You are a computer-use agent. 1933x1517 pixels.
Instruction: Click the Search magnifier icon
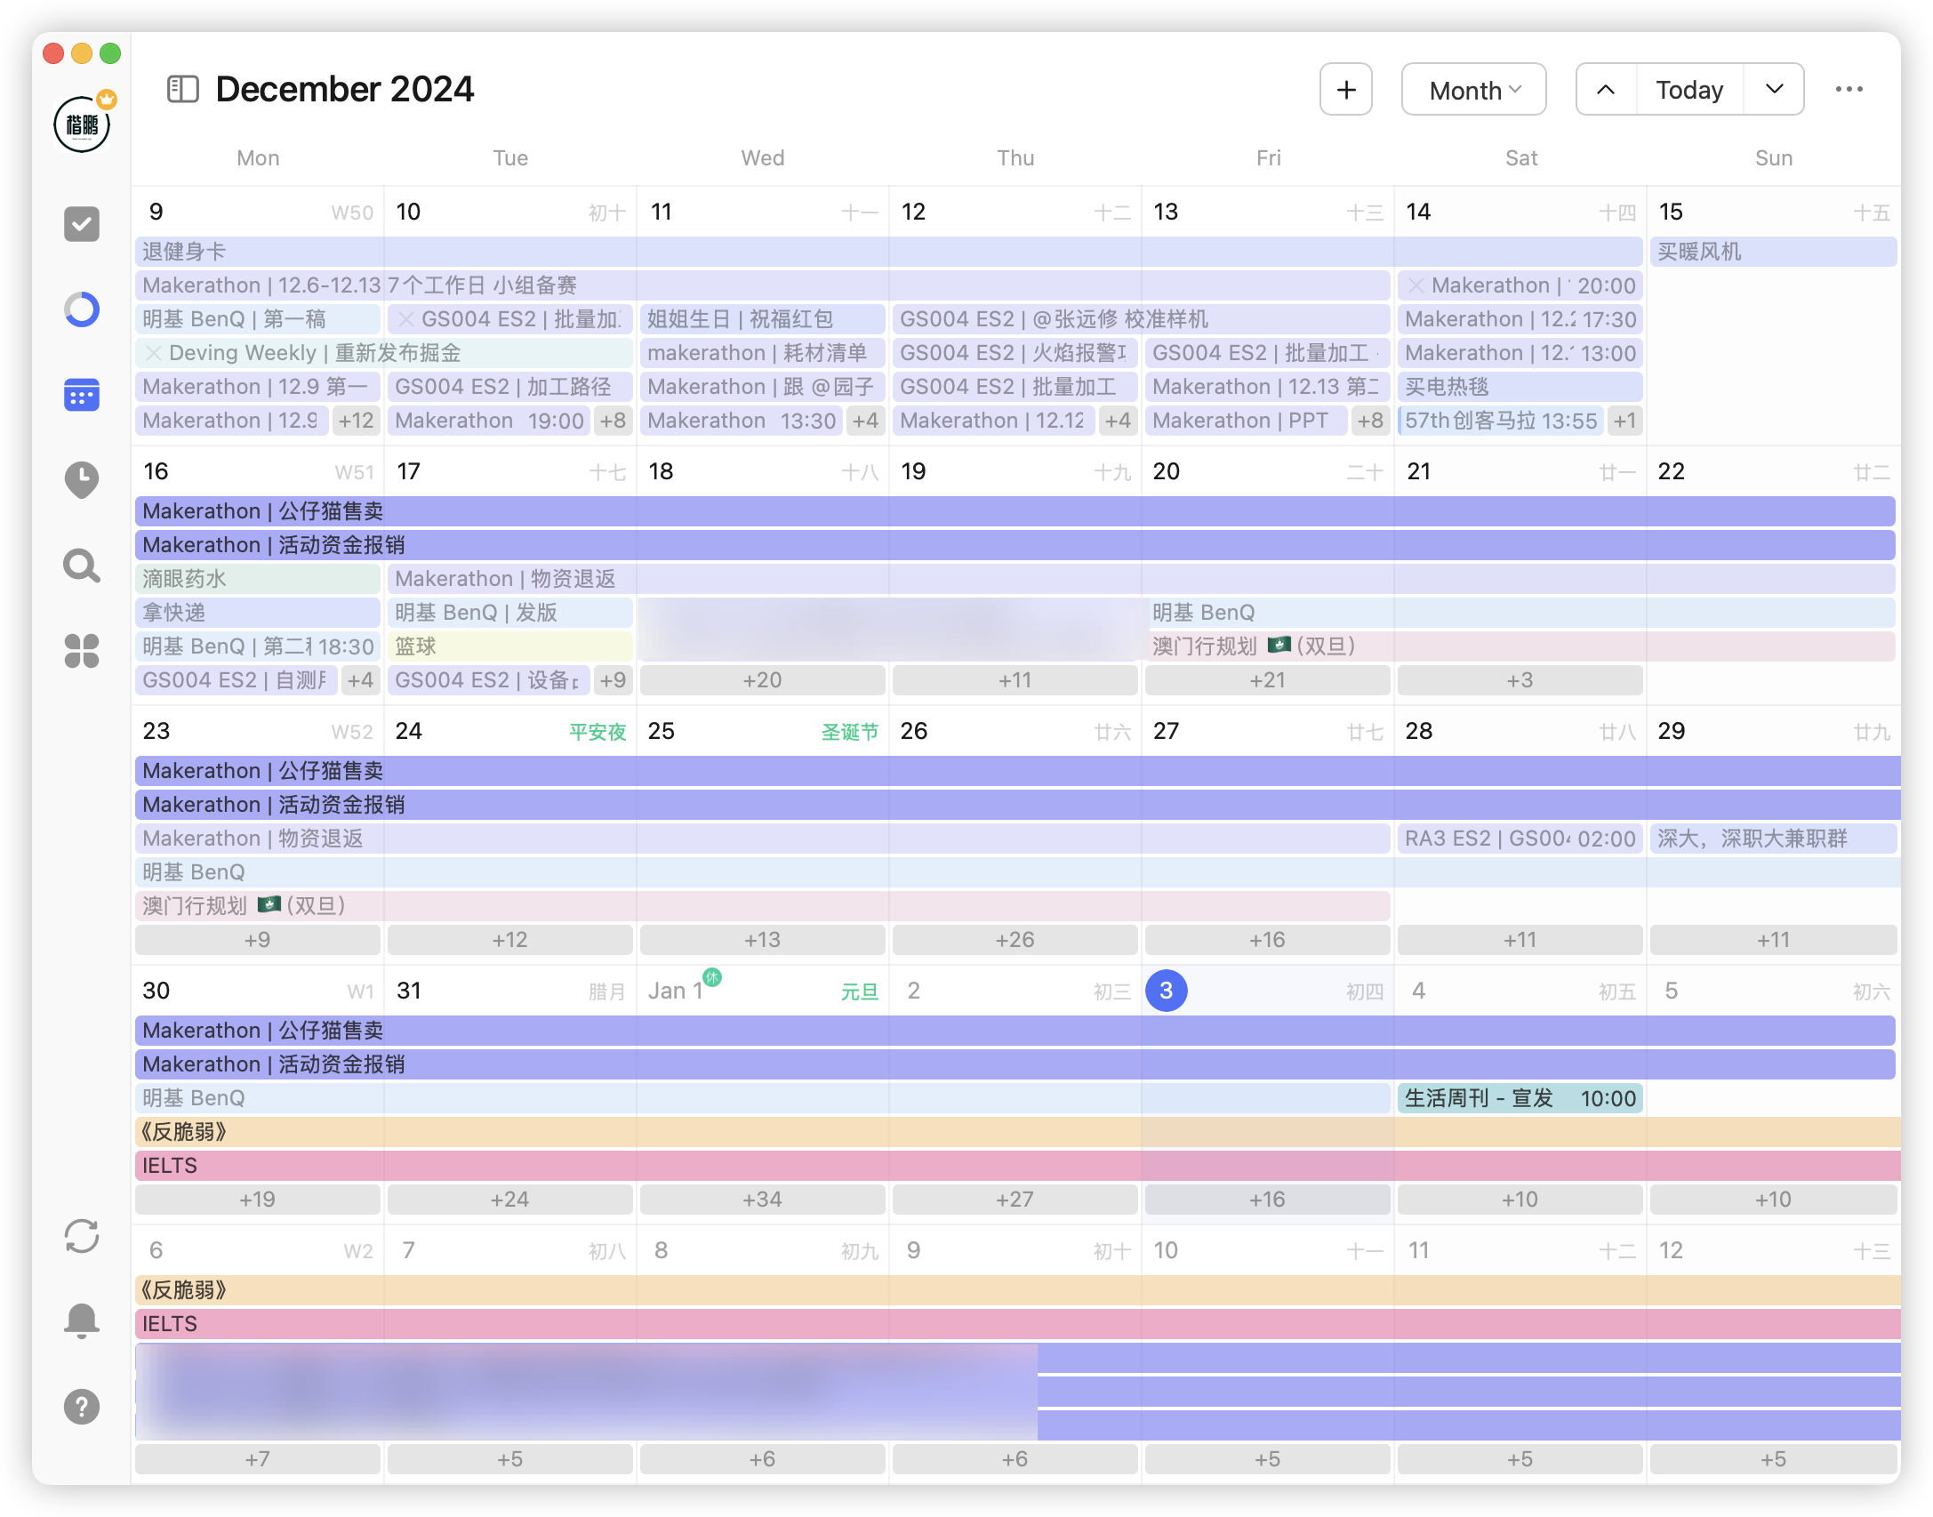click(x=82, y=566)
